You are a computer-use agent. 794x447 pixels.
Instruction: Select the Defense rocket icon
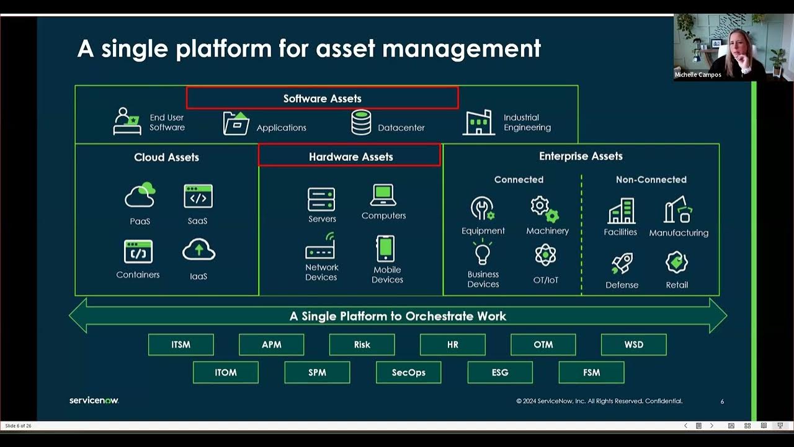[x=621, y=263]
